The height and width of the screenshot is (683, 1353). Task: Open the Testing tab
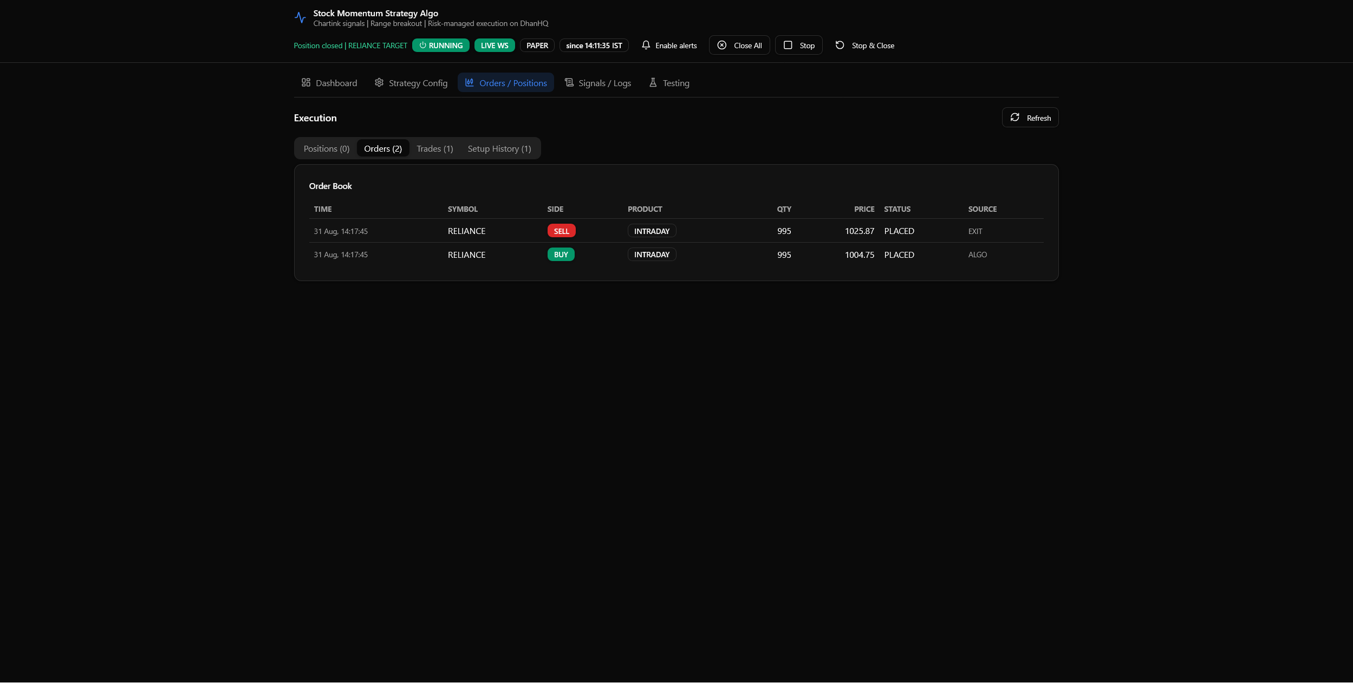click(x=669, y=83)
